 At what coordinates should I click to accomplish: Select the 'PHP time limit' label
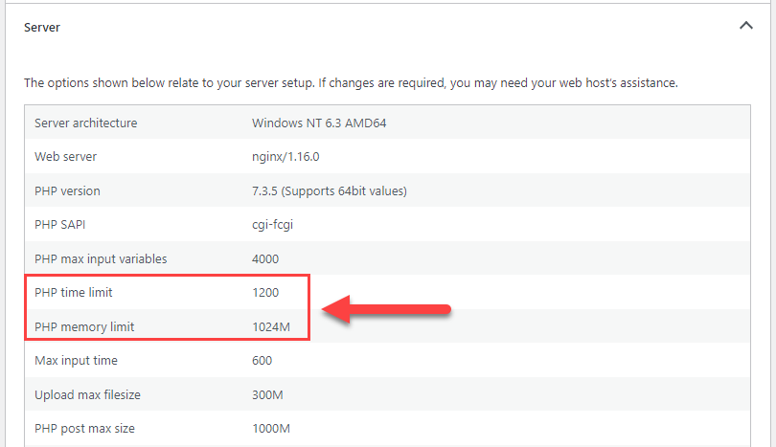pos(73,292)
